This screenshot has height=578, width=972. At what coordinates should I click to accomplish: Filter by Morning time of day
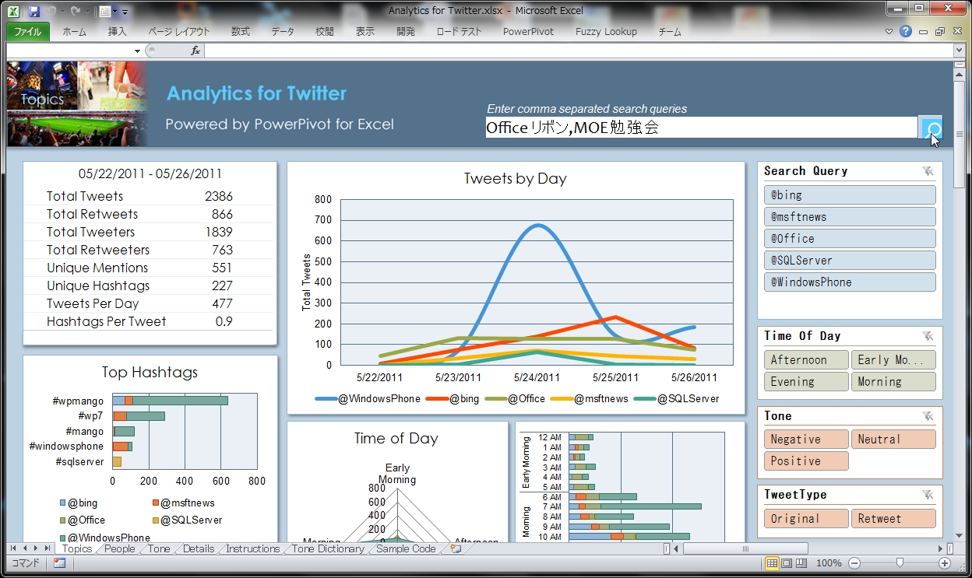coord(893,381)
